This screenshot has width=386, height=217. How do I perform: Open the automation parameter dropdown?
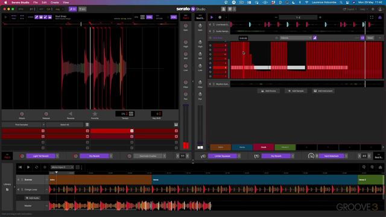(296, 38)
